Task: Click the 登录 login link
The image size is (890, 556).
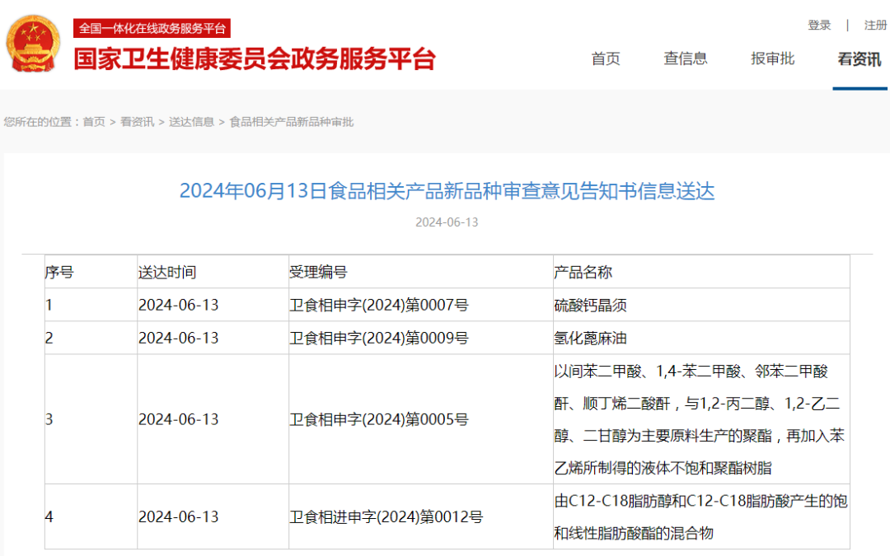Action: coord(820,25)
